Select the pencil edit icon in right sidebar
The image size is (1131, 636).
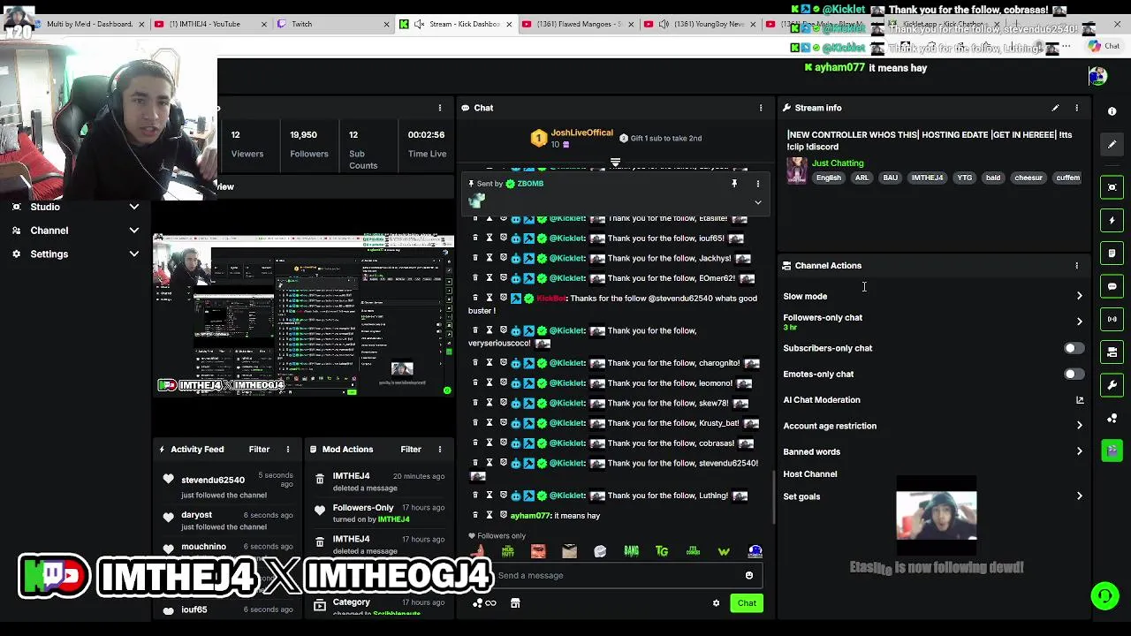tap(1112, 144)
